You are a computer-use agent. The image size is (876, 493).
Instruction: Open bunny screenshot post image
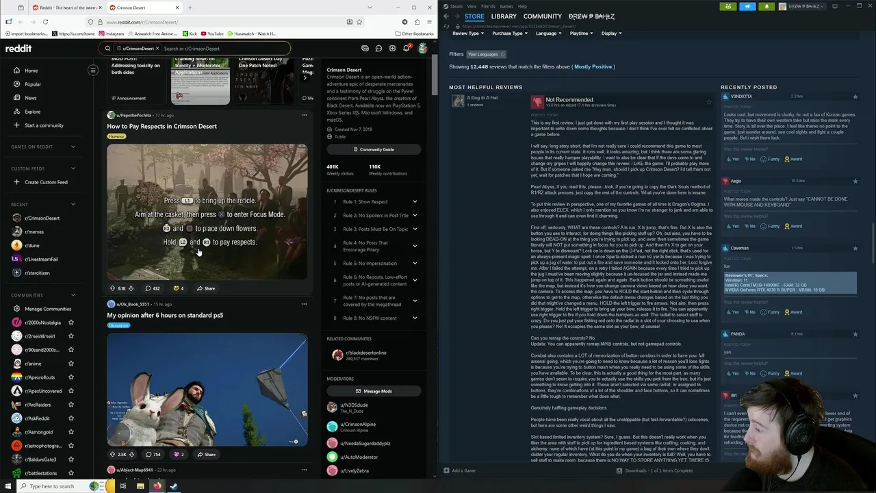[207, 390]
